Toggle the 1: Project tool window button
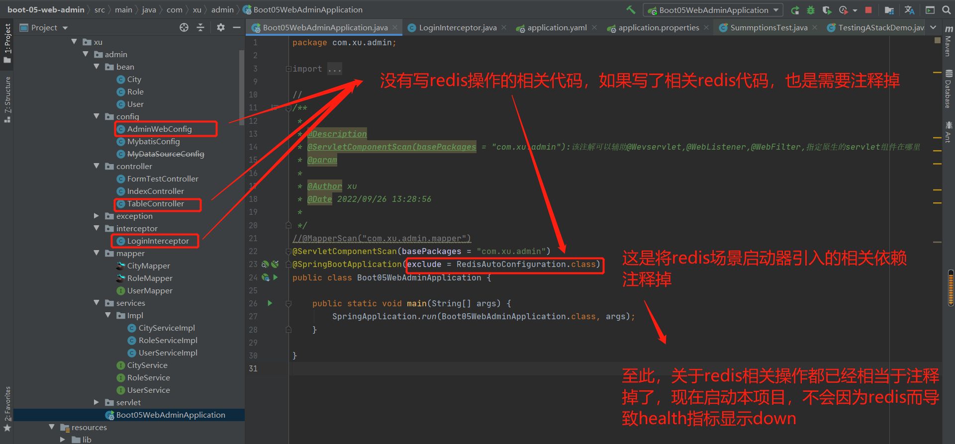 pyautogui.click(x=7, y=43)
